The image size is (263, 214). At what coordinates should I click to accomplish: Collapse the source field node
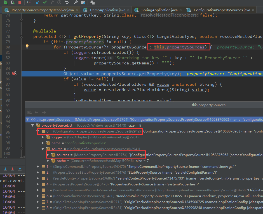coord(43,149)
